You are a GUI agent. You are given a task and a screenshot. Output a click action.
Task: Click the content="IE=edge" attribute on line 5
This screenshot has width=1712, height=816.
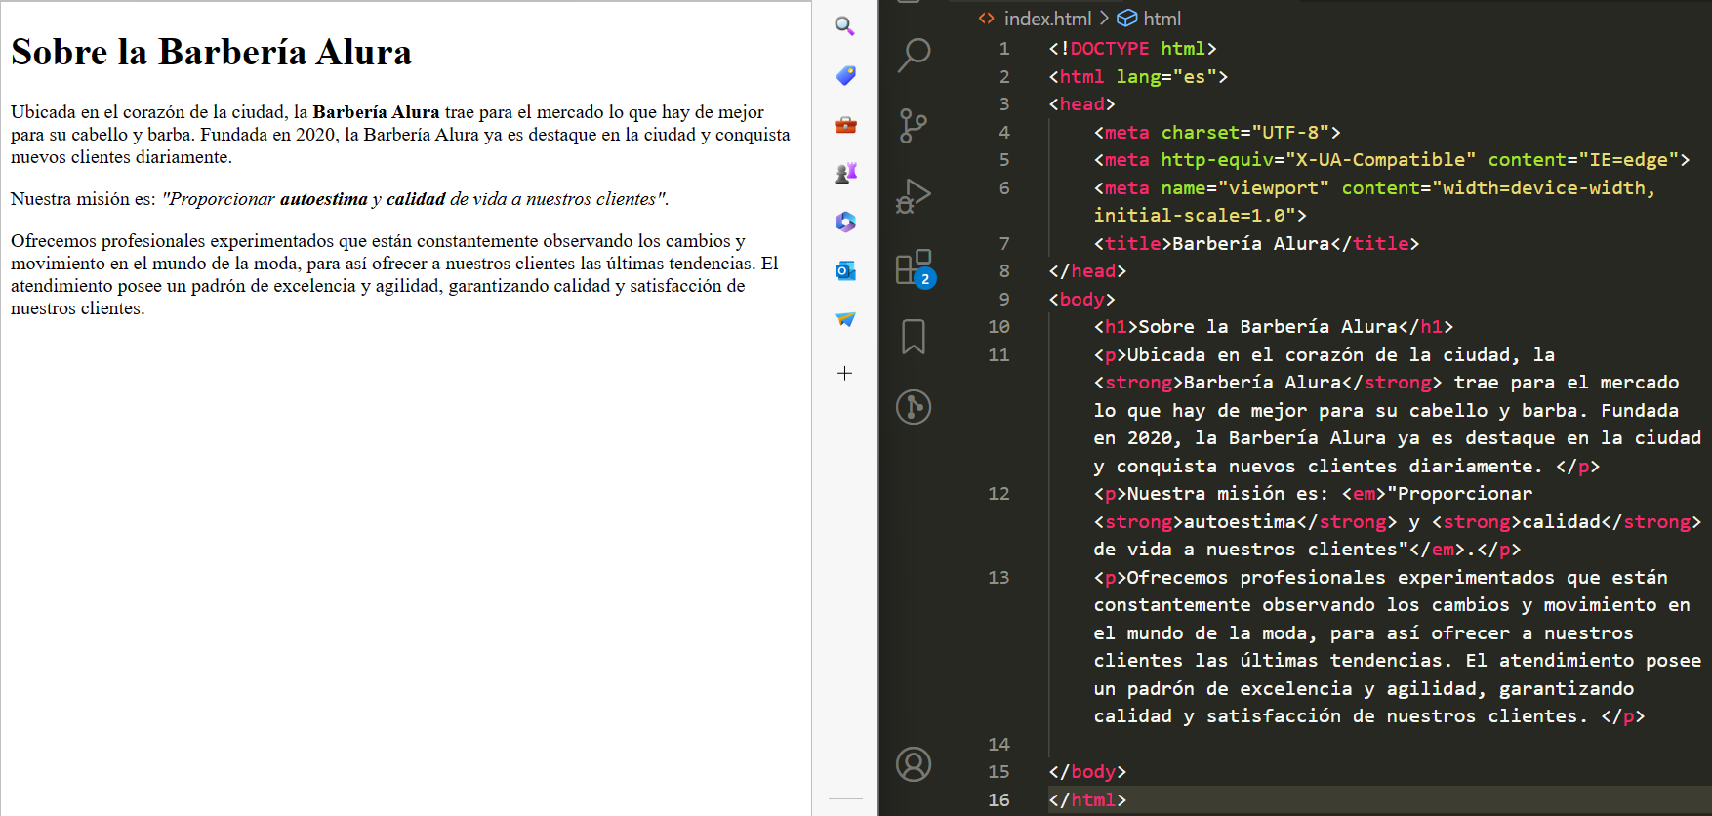[x=1583, y=160]
